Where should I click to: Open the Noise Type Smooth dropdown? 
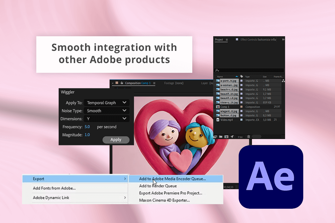tap(107, 111)
